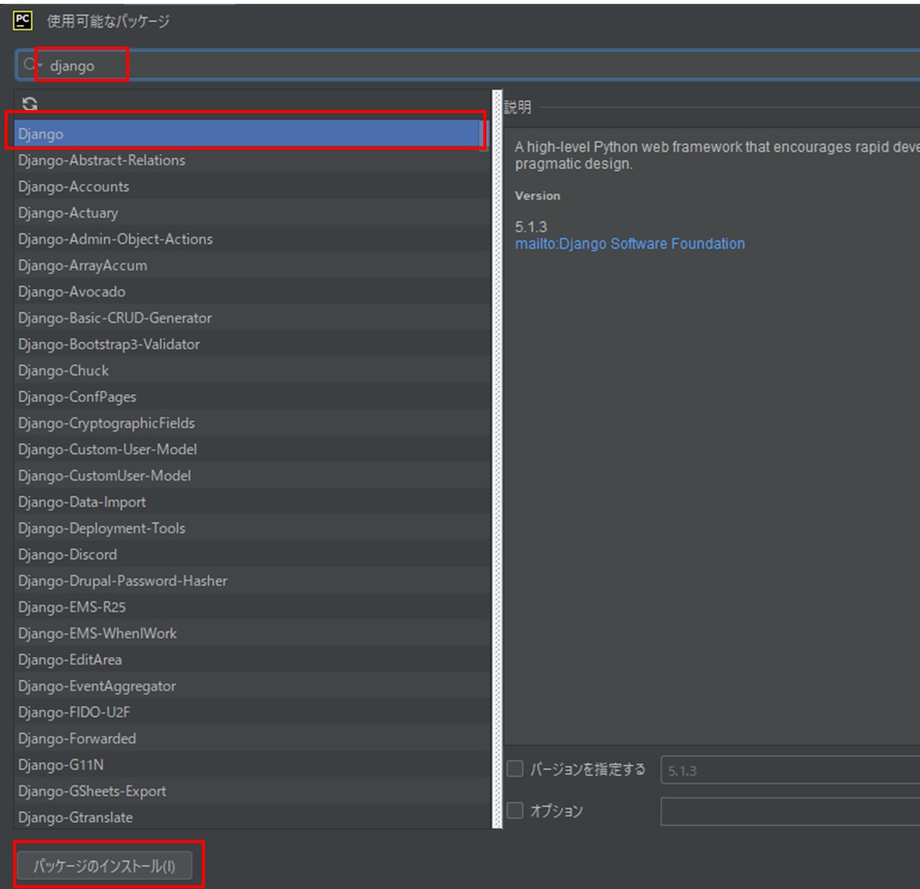920x889 pixels.
Task: Select Django-Basic-CRUD-Generator in the list
Action: click(x=252, y=318)
